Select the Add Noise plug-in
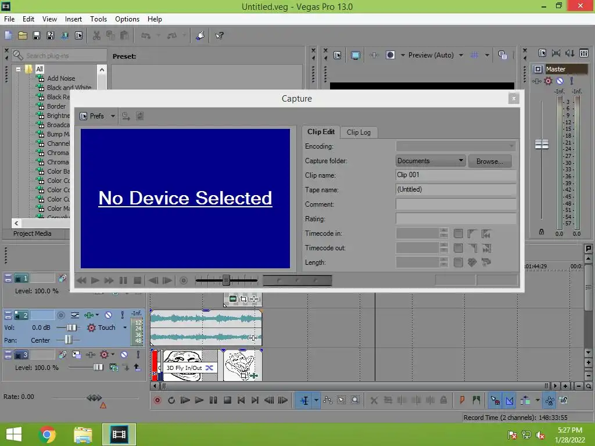This screenshot has height=446, width=595. [61, 78]
